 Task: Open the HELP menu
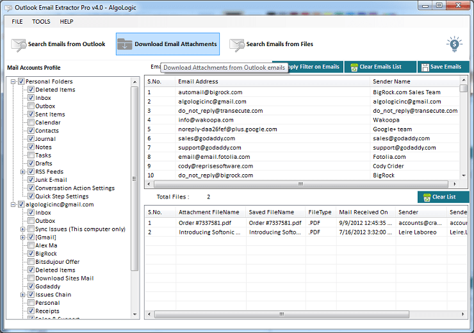pyautogui.click(x=67, y=22)
